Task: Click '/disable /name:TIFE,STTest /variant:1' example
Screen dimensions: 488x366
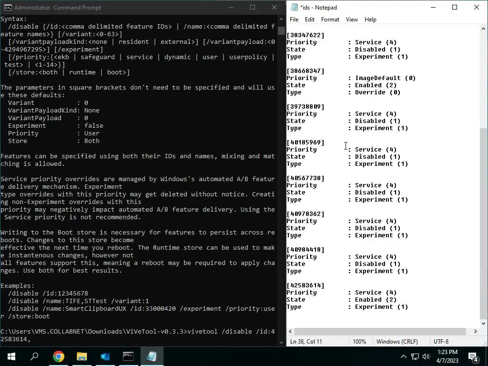Action: [x=79, y=301]
